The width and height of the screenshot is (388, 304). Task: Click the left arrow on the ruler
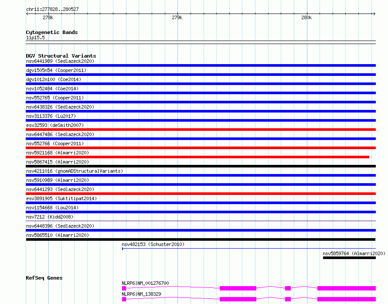27,14
